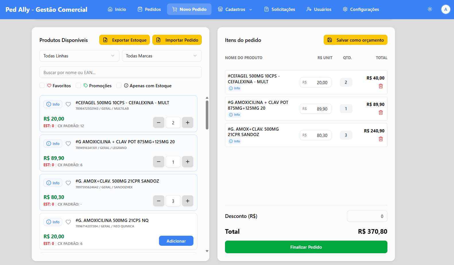
Task: Open the user avatar profile menu
Action: coord(445,9)
